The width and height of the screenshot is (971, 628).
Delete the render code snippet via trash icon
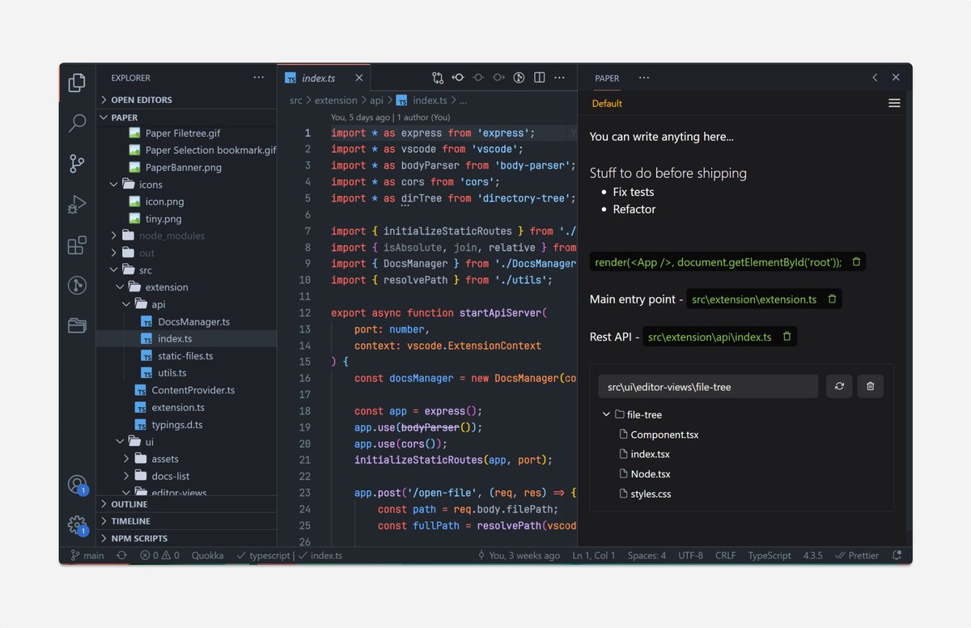(x=856, y=262)
